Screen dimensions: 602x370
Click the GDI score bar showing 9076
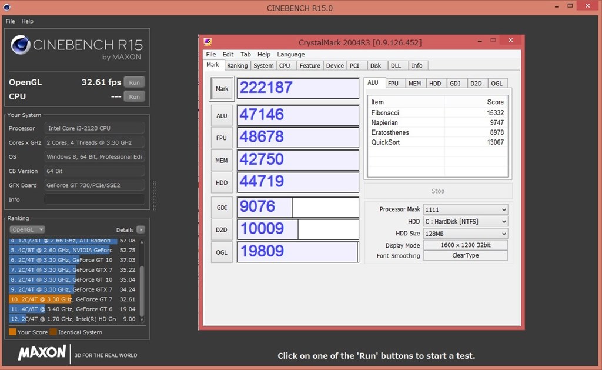coord(298,208)
